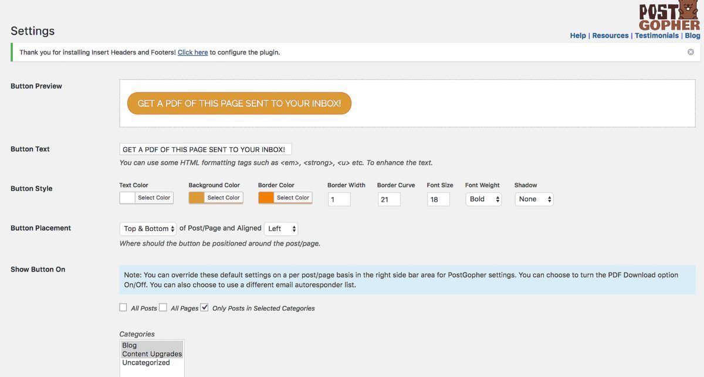Visit the Blog link in header
This screenshot has height=377, width=704.
(692, 36)
